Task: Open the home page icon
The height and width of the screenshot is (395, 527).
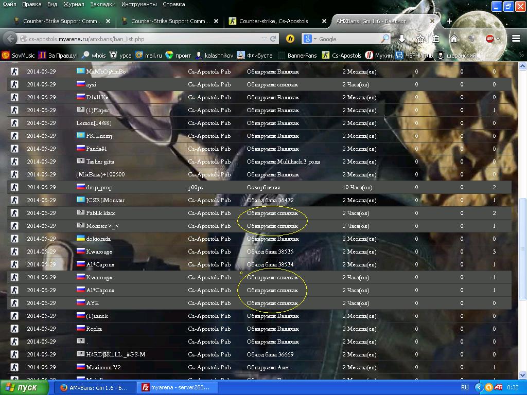Action: point(454,39)
